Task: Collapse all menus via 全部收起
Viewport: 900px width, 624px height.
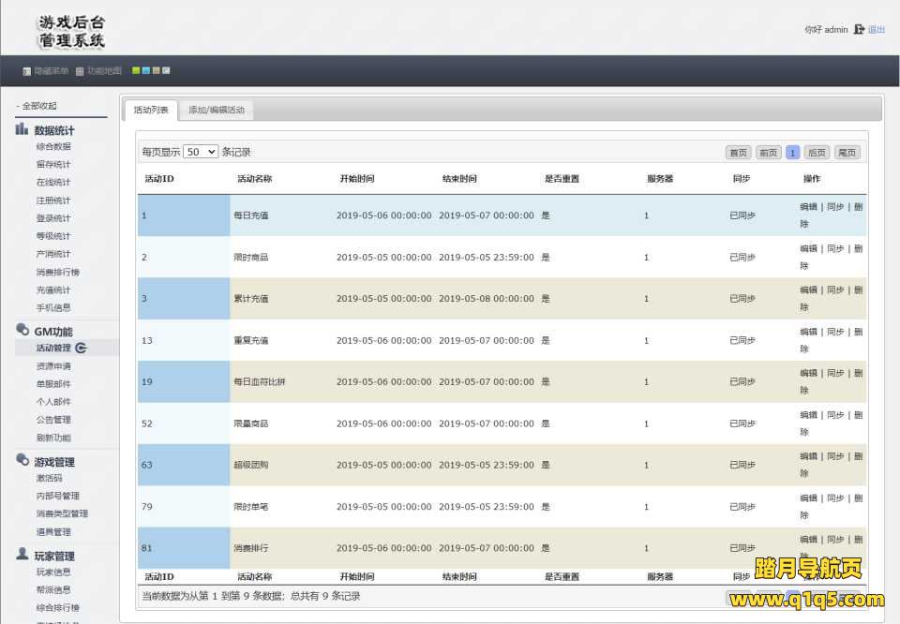Action: [x=37, y=106]
